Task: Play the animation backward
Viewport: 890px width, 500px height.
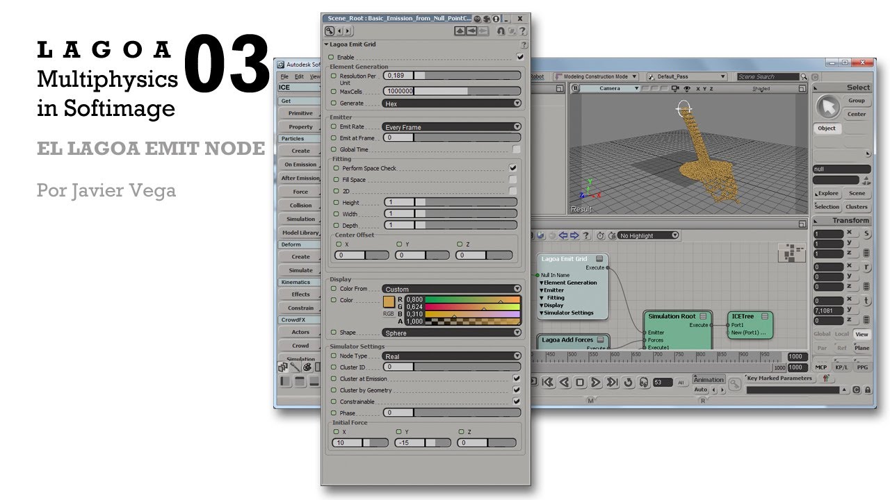Action: 564,382
